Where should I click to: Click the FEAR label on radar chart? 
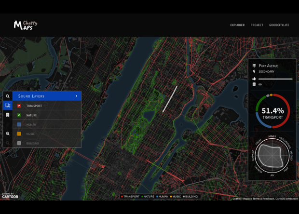click(x=286, y=170)
